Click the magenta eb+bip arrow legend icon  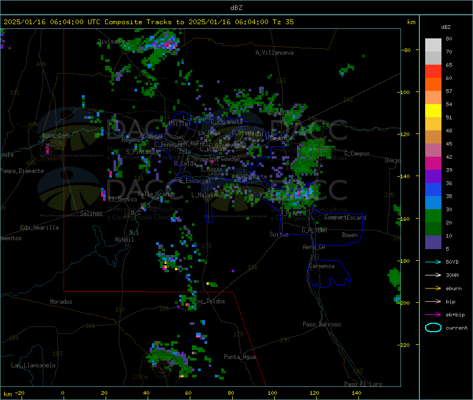click(x=433, y=315)
